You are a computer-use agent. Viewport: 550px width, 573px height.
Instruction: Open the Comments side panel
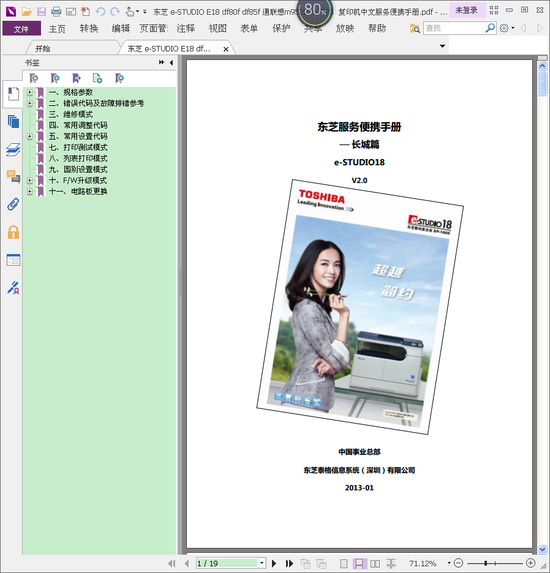[x=13, y=176]
